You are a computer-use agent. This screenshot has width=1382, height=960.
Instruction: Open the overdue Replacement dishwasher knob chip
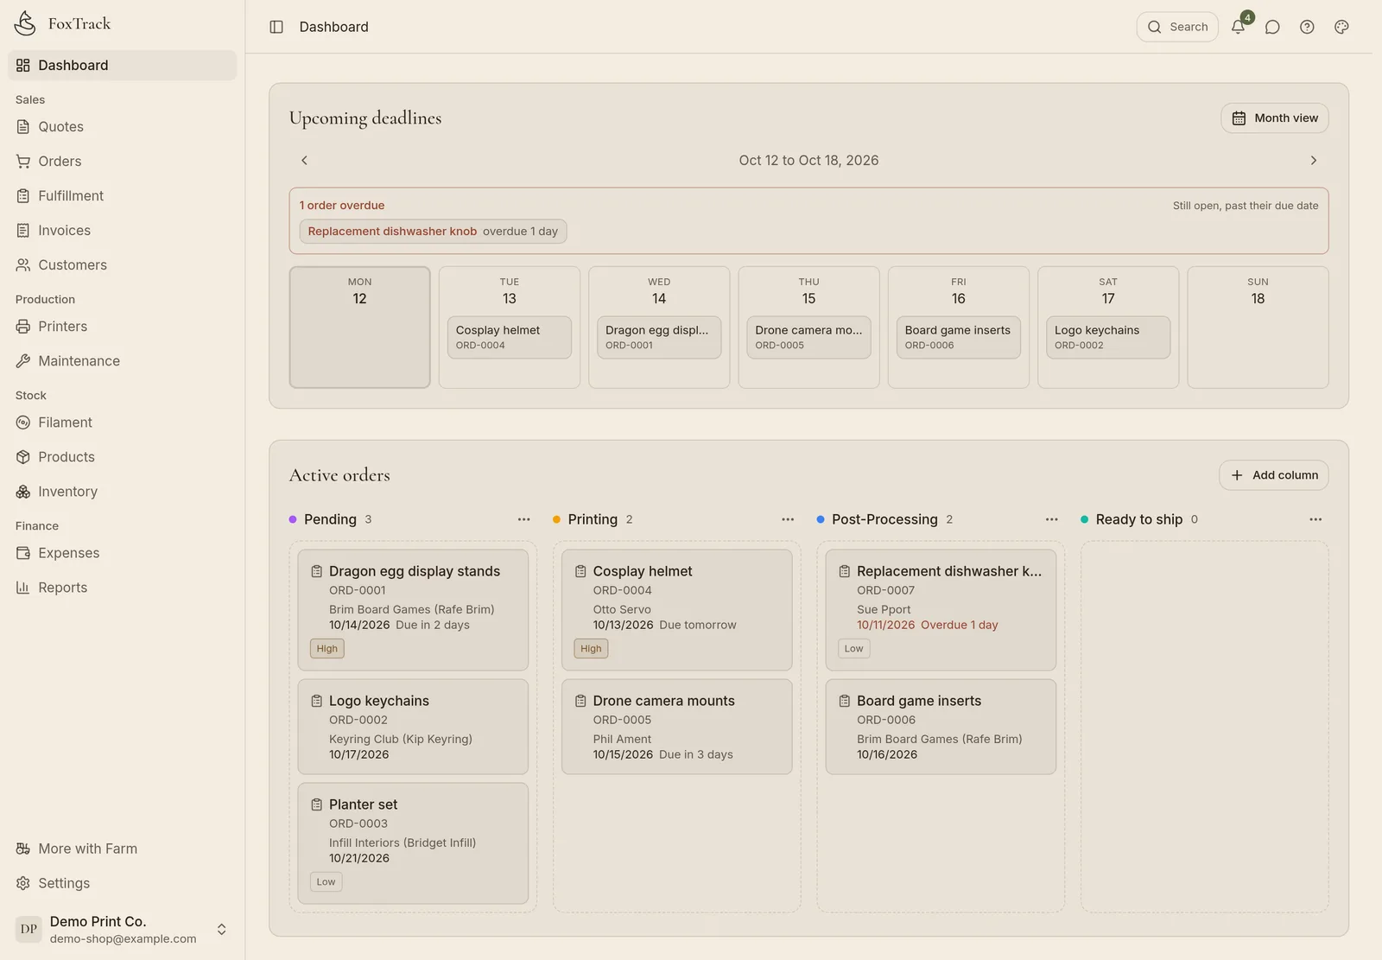[x=433, y=232]
